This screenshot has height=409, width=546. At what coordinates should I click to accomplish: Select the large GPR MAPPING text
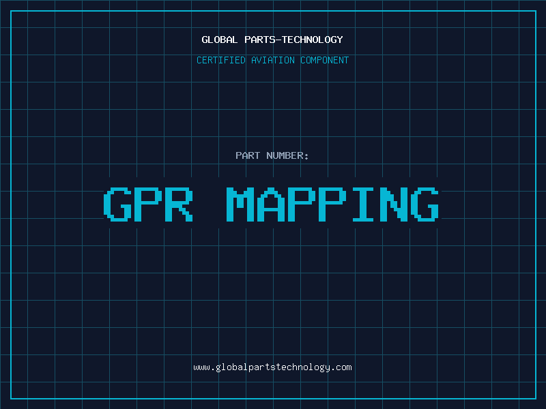pos(272,204)
